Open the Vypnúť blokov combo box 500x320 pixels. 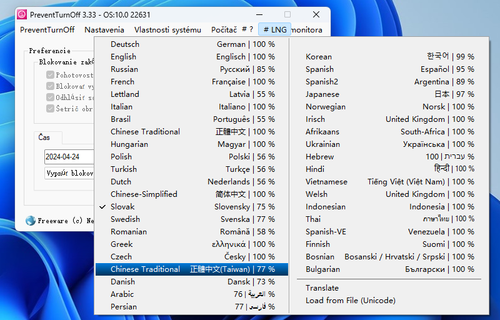click(69, 174)
